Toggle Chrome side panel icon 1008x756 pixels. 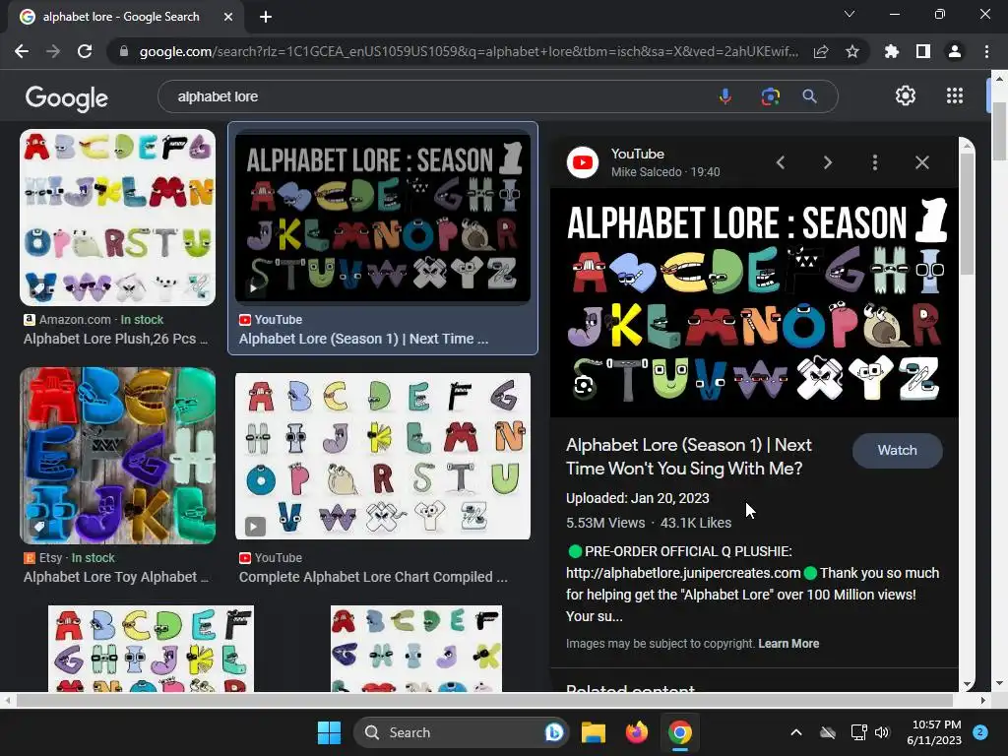pyautogui.click(x=923, y=51)
